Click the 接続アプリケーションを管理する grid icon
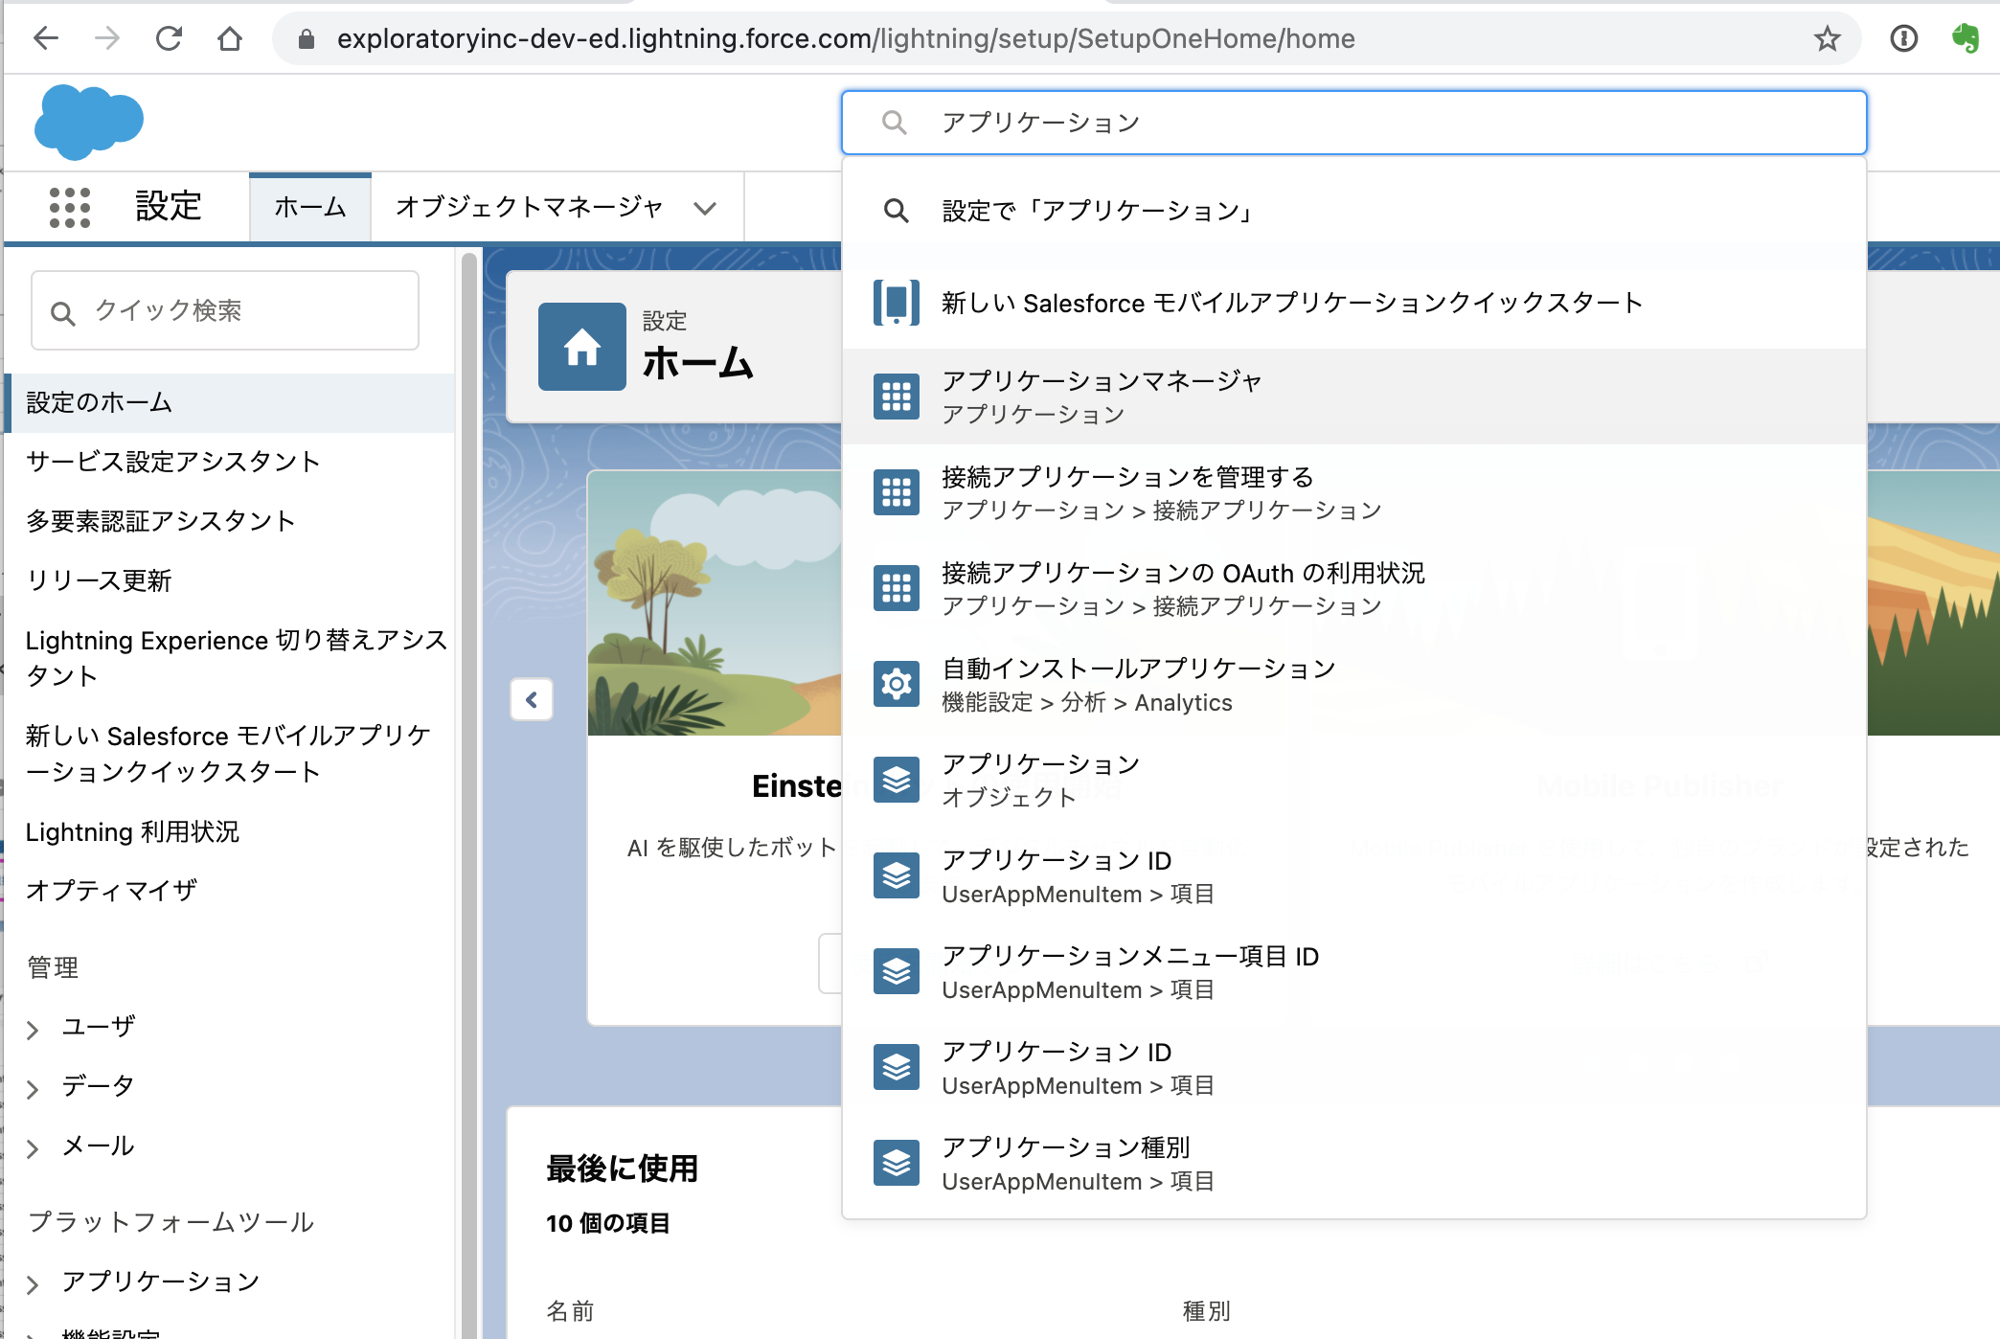Viewport: 2000px width, 1339px height. (x=897, y=492)
